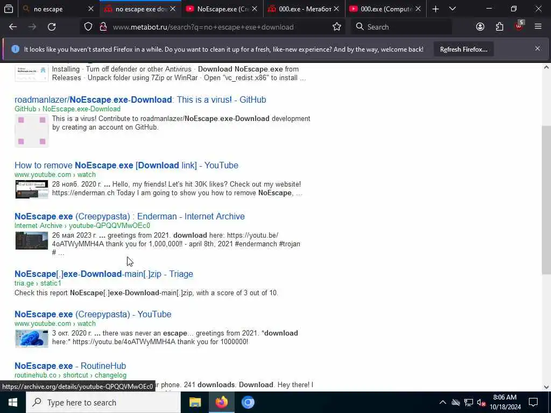The height and width of the screenshot is (413, 551).
Task: Open muted volume tray icon
Action: [481, 402]
